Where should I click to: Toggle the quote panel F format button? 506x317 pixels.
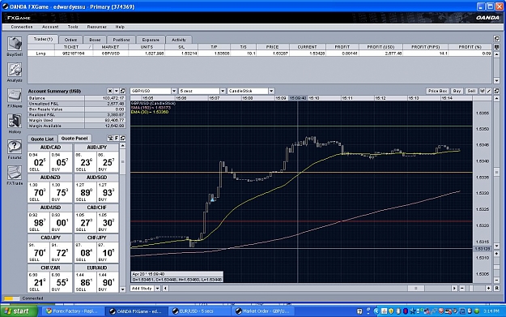(117, 139)
